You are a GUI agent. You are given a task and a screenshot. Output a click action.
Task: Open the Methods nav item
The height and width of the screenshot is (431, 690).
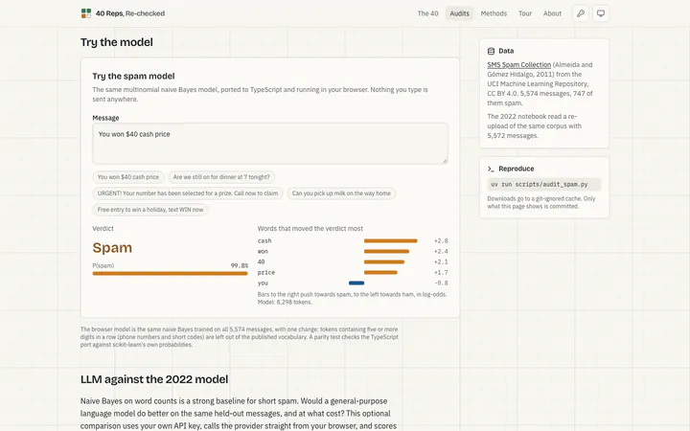494,13
